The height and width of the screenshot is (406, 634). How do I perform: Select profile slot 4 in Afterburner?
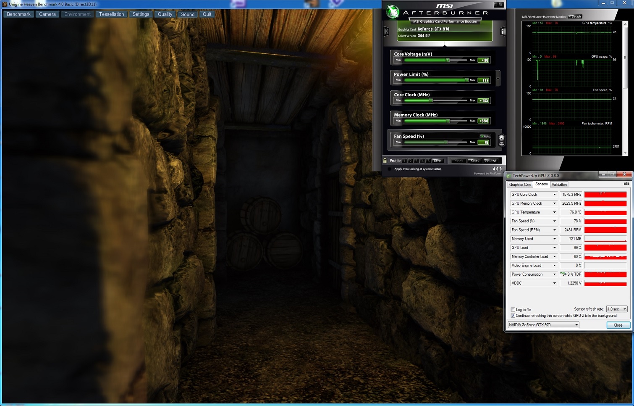pyautogui.click(x=422, y=161)
